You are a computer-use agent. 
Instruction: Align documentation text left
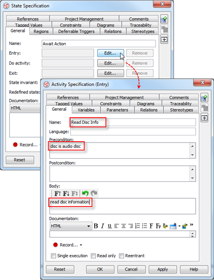[x=116, y=226]
